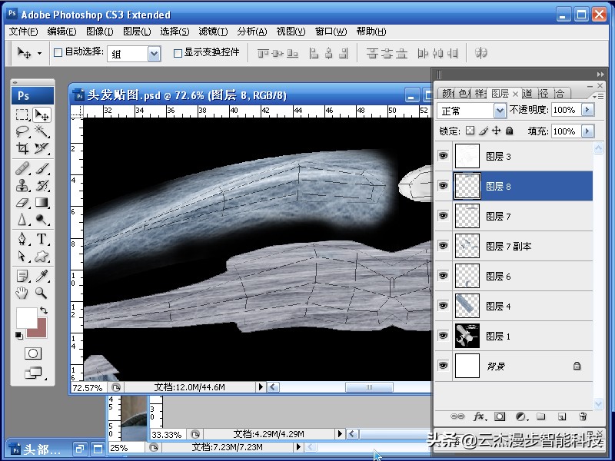The width and height of the screenshot is (615, 461).
Task: Open the 不透明度 opacity value dropdown
Action: 589,110
